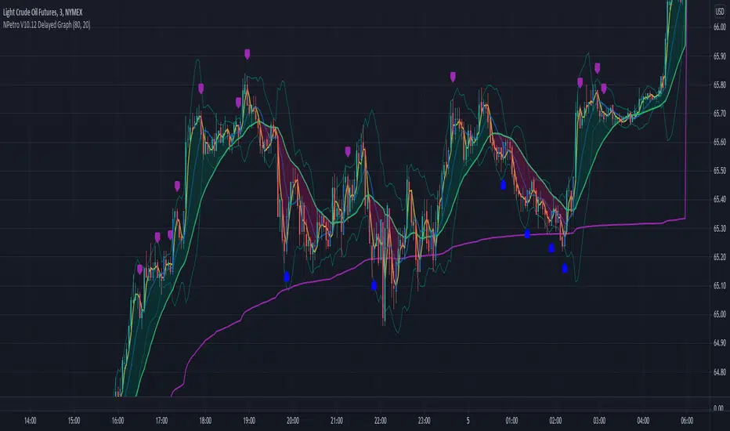Click the 64.90 price axis label
730x431 pixels.
coord(719,343)
